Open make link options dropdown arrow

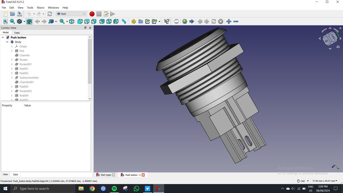[159, 21]
